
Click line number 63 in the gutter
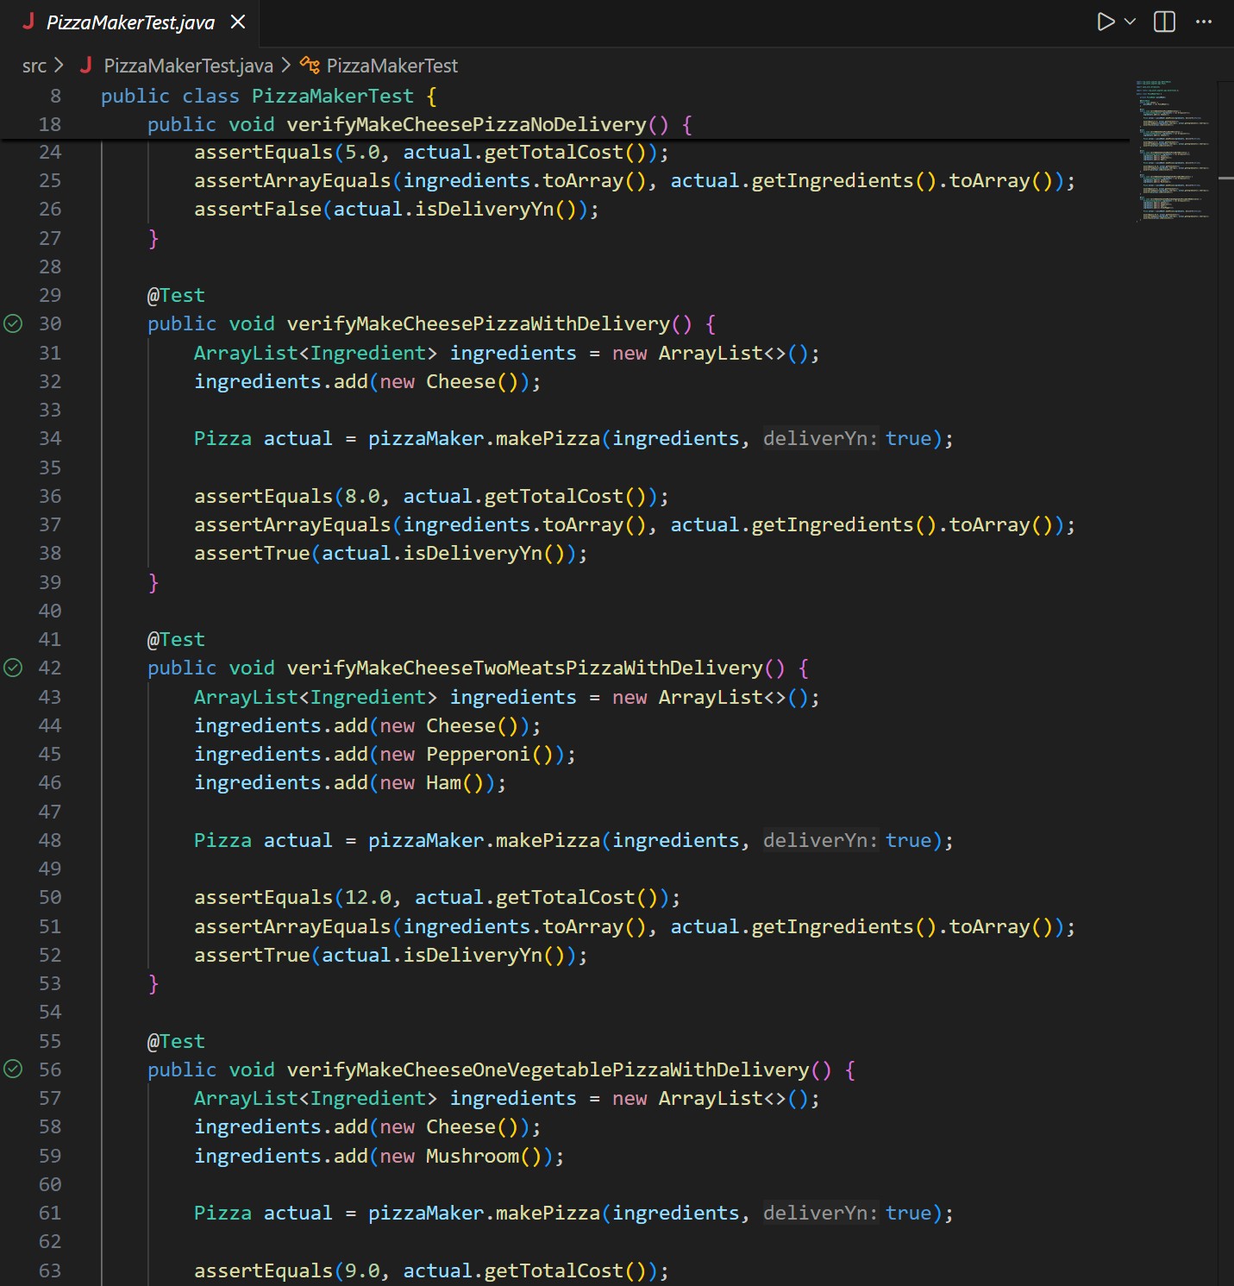[50, 1270]
